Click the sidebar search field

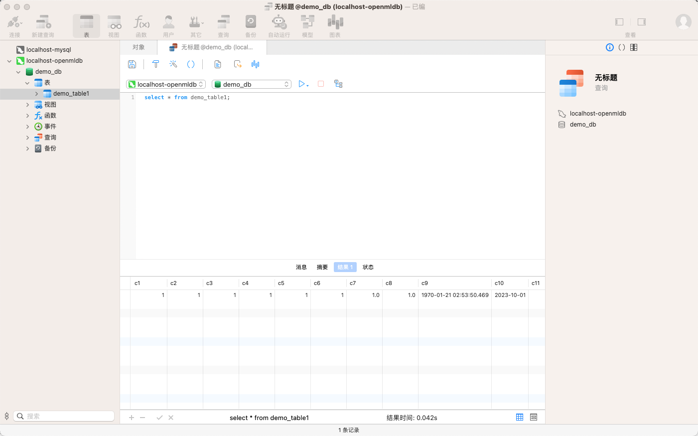64,416
